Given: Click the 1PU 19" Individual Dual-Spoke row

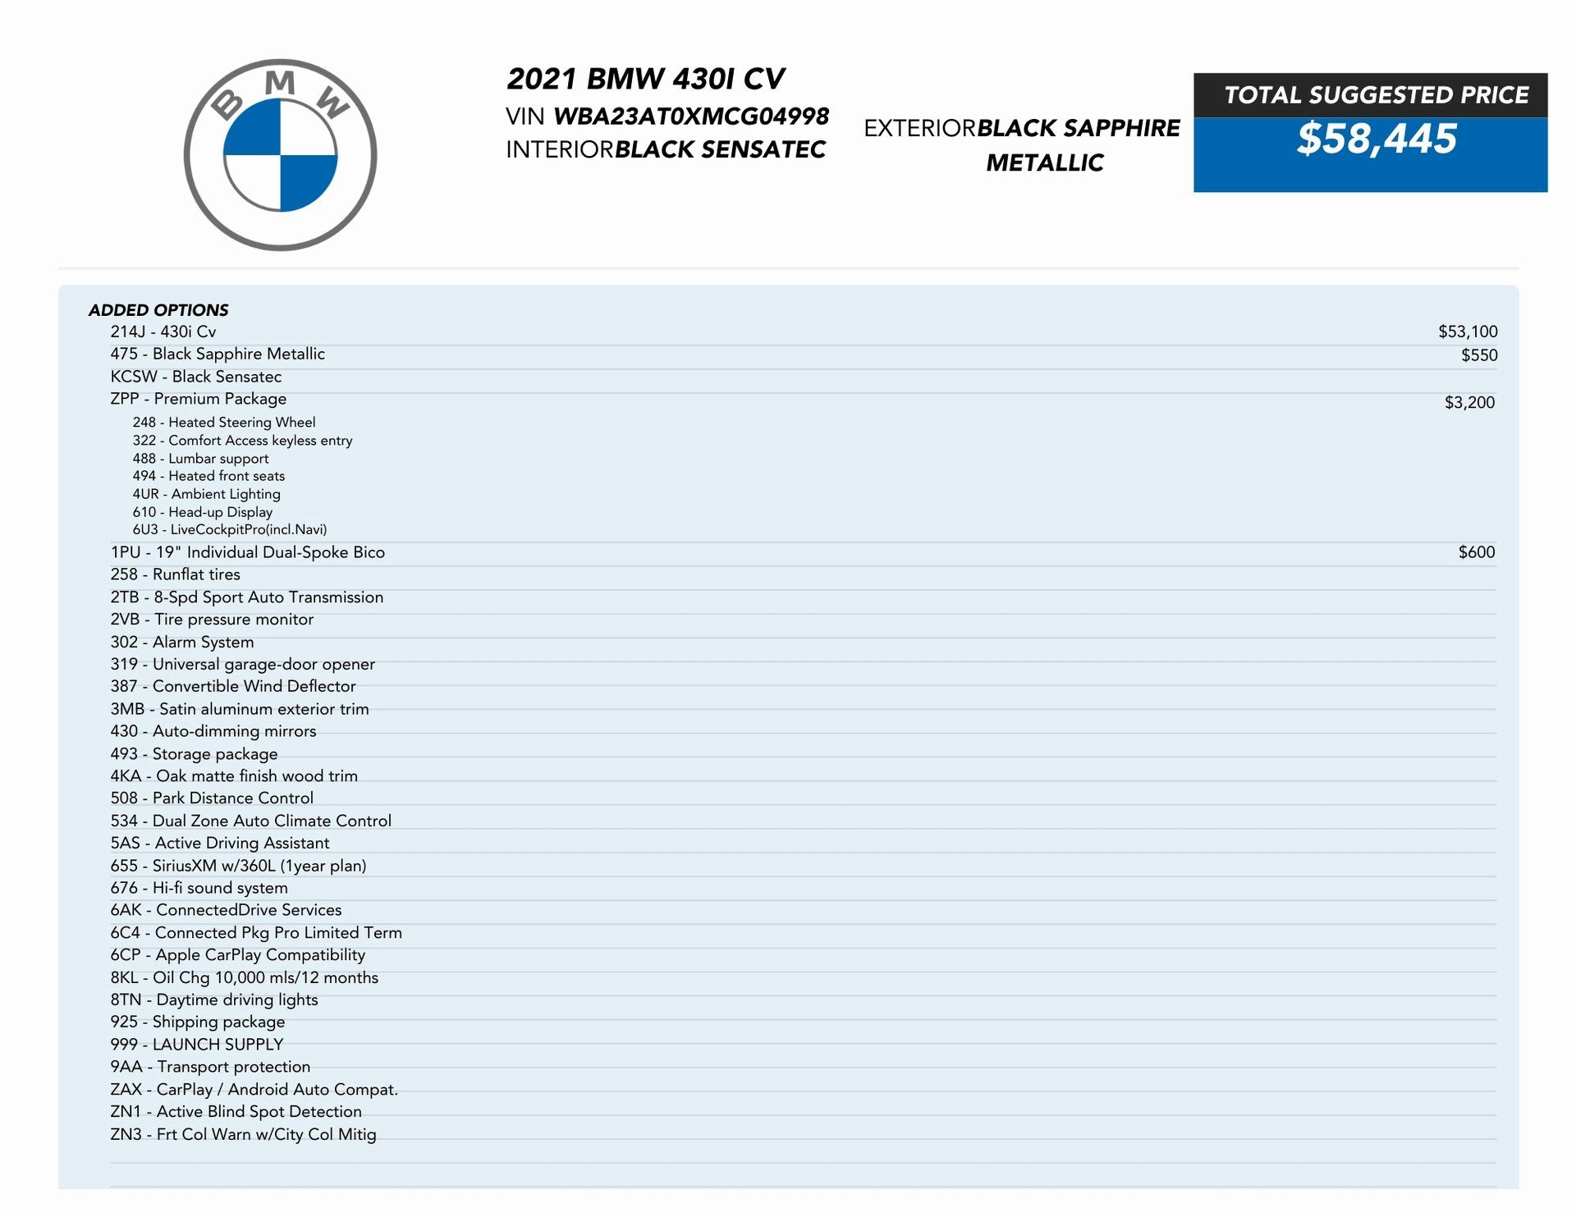Looking at the screenshot, I should point(247,552).
